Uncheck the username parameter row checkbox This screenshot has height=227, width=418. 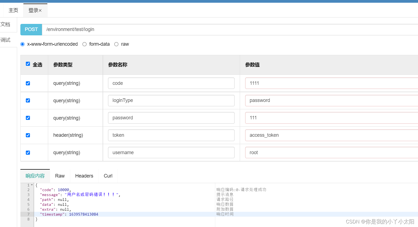click(28, 153)
